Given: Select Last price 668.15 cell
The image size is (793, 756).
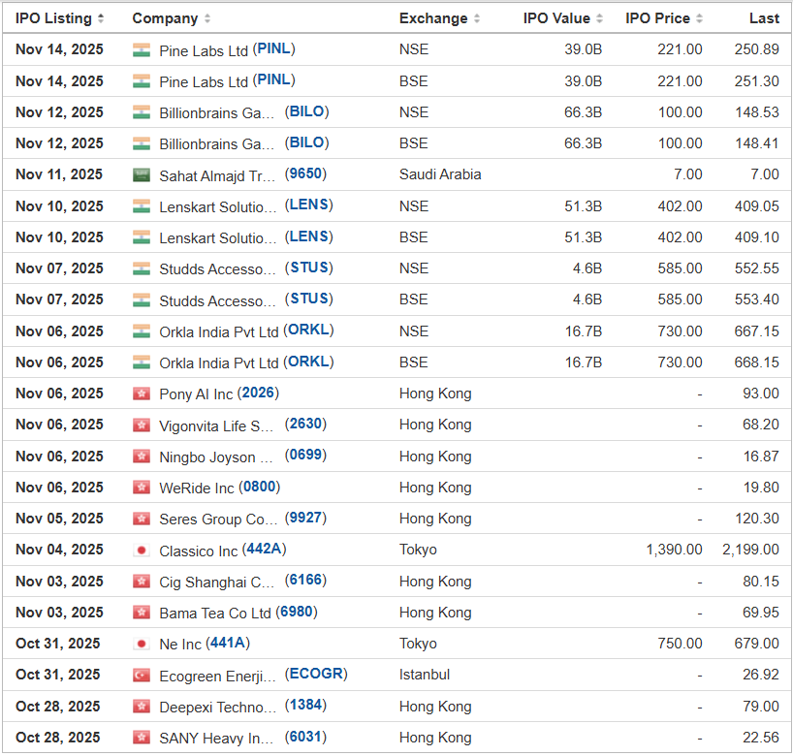Looking at the screenshot, I should pyautogui.click(x=756, y=362).
